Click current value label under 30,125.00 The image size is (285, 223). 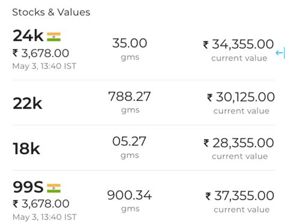[241, 111]
